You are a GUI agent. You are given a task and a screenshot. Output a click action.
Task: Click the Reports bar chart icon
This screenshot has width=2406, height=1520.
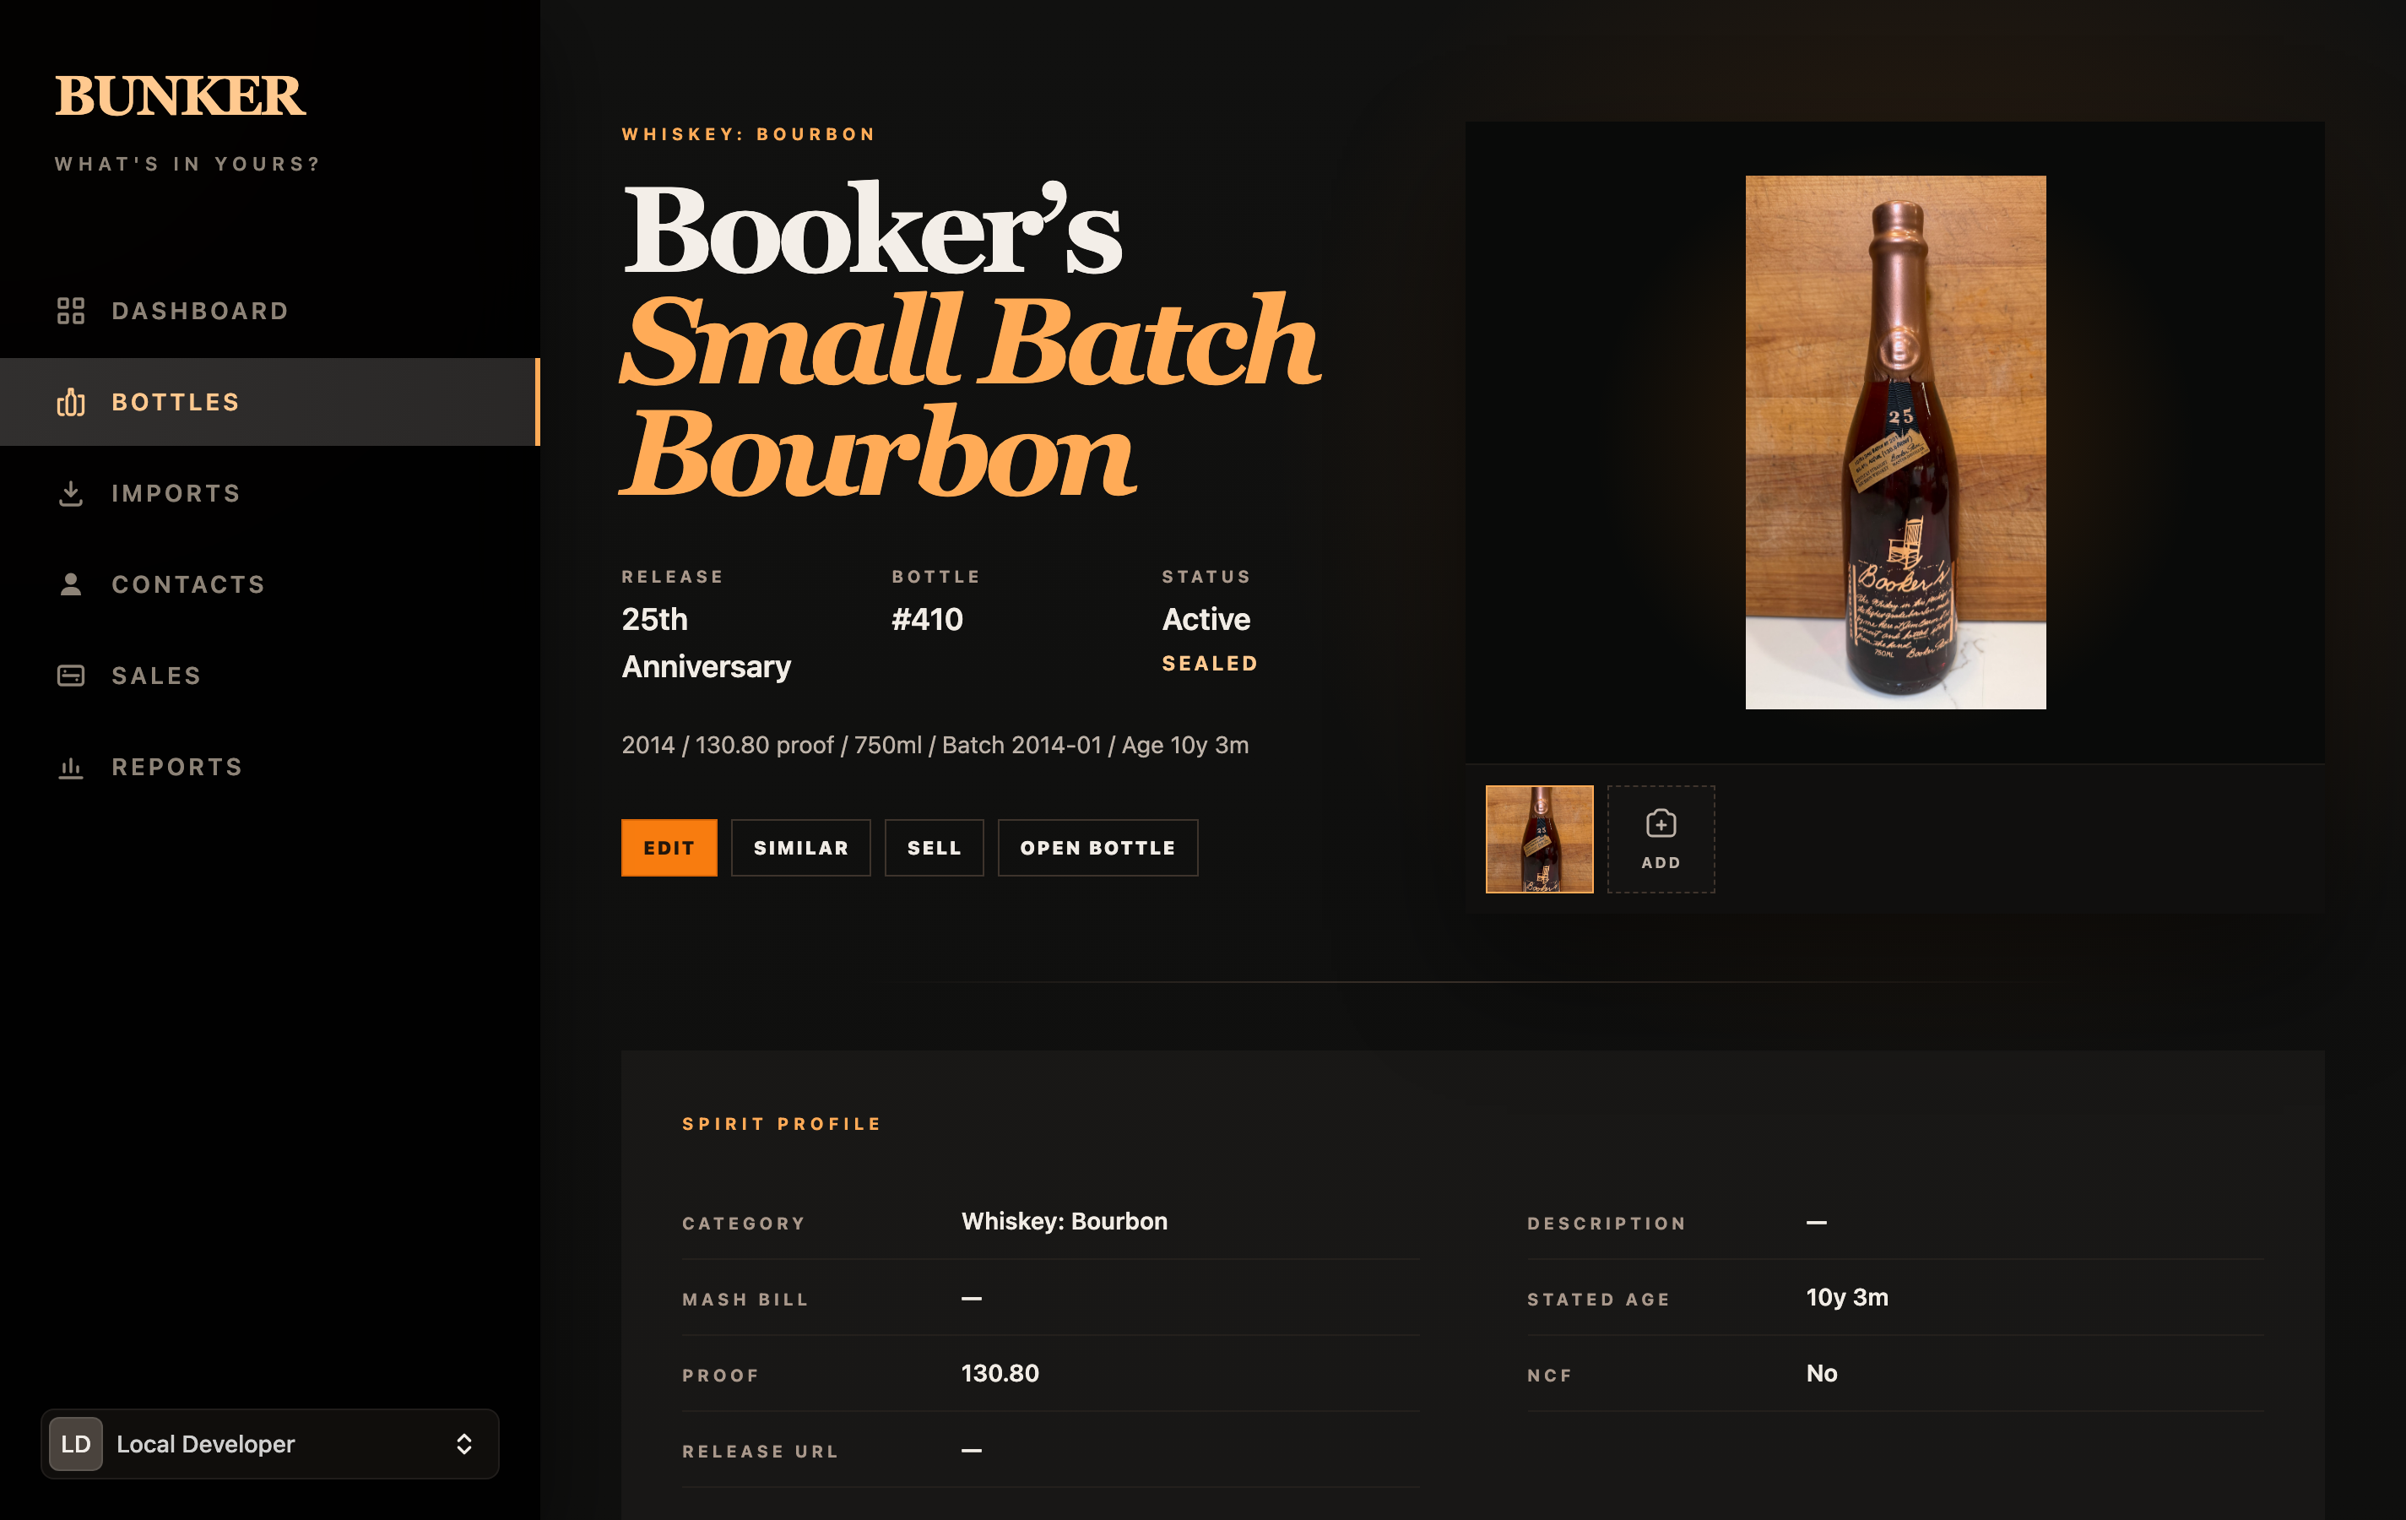point(71,768)
